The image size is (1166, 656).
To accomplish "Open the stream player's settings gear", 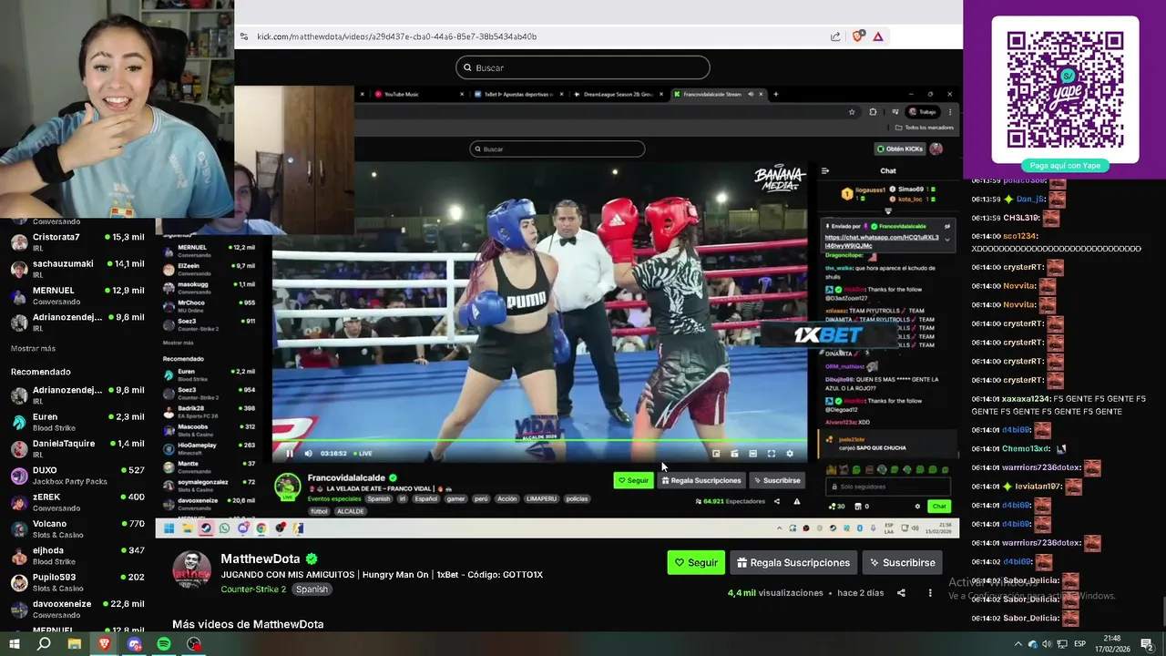I will point(790,453).
